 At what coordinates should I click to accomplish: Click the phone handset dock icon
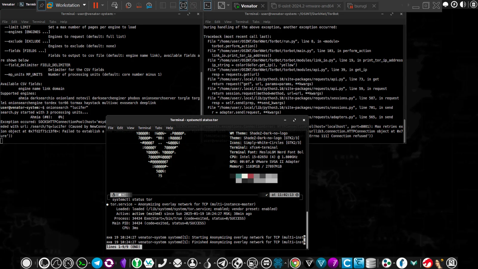(x=163, y=263)
